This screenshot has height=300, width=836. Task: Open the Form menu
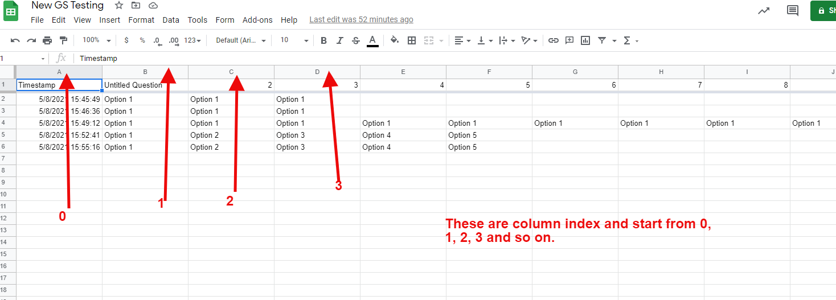coord(225,20)
